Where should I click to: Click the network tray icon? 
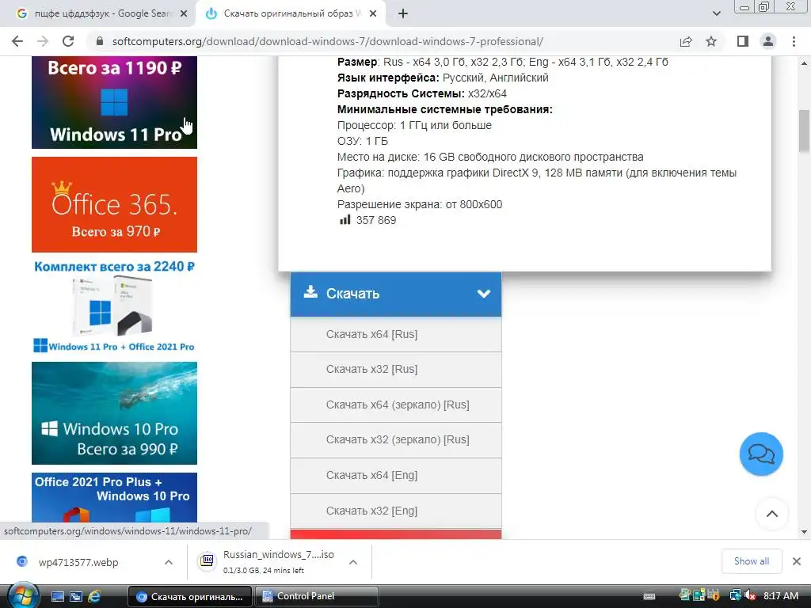tap(735, 595)
